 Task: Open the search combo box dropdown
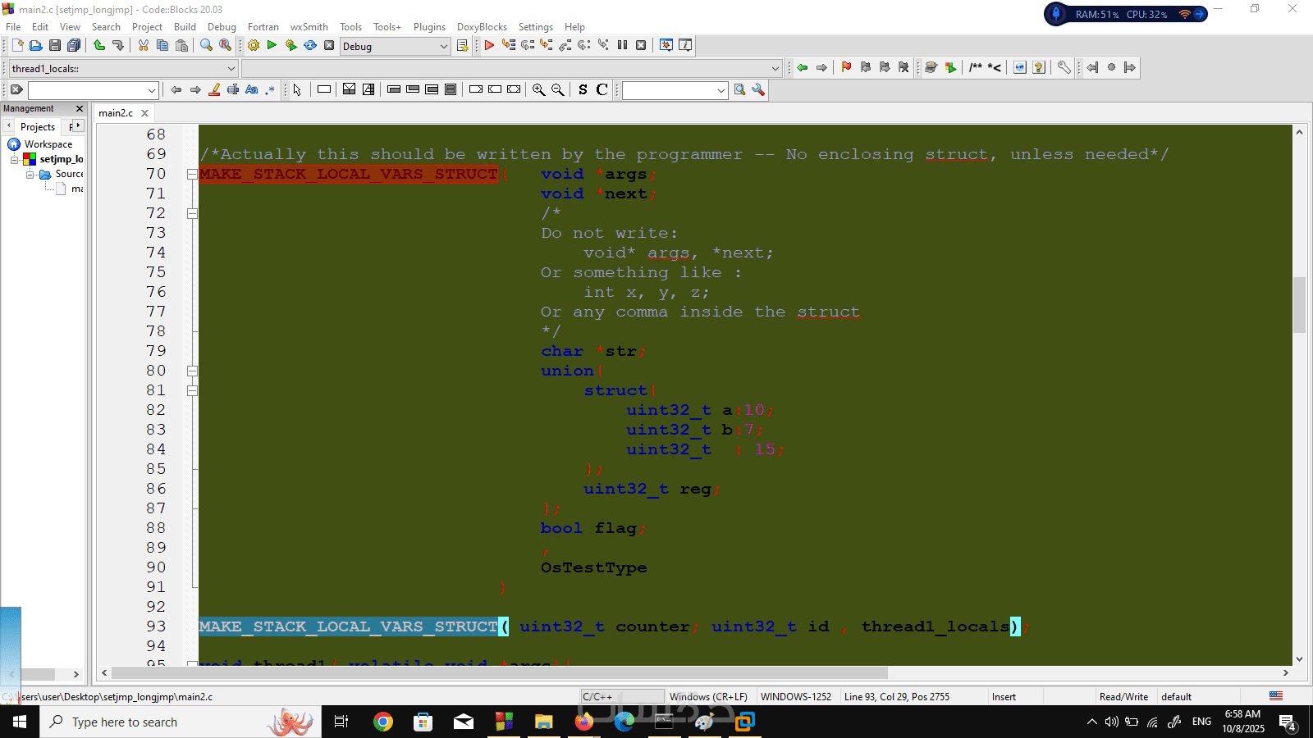[675, 90]
